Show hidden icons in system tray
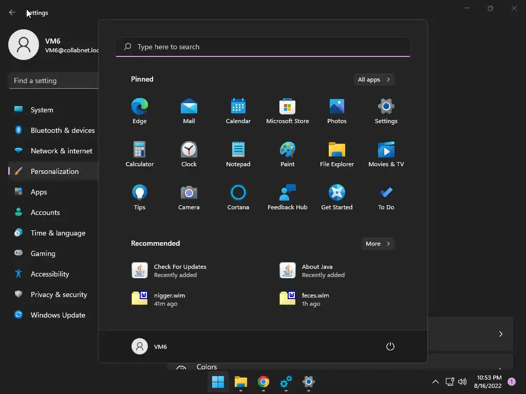This screenshot has width=526, height=394. (436, 382)
